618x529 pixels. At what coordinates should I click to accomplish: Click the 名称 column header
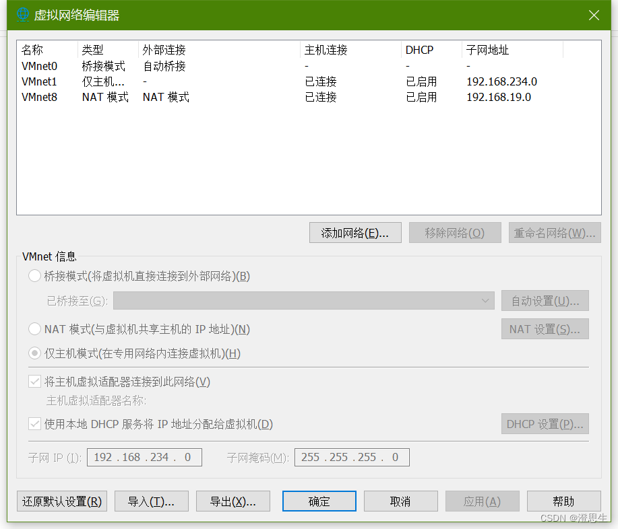(x=47, y=50)
